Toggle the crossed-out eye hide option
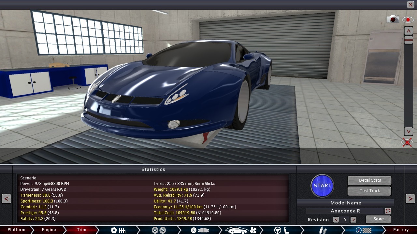Screen dimensions: 417x234 [407, 142]
